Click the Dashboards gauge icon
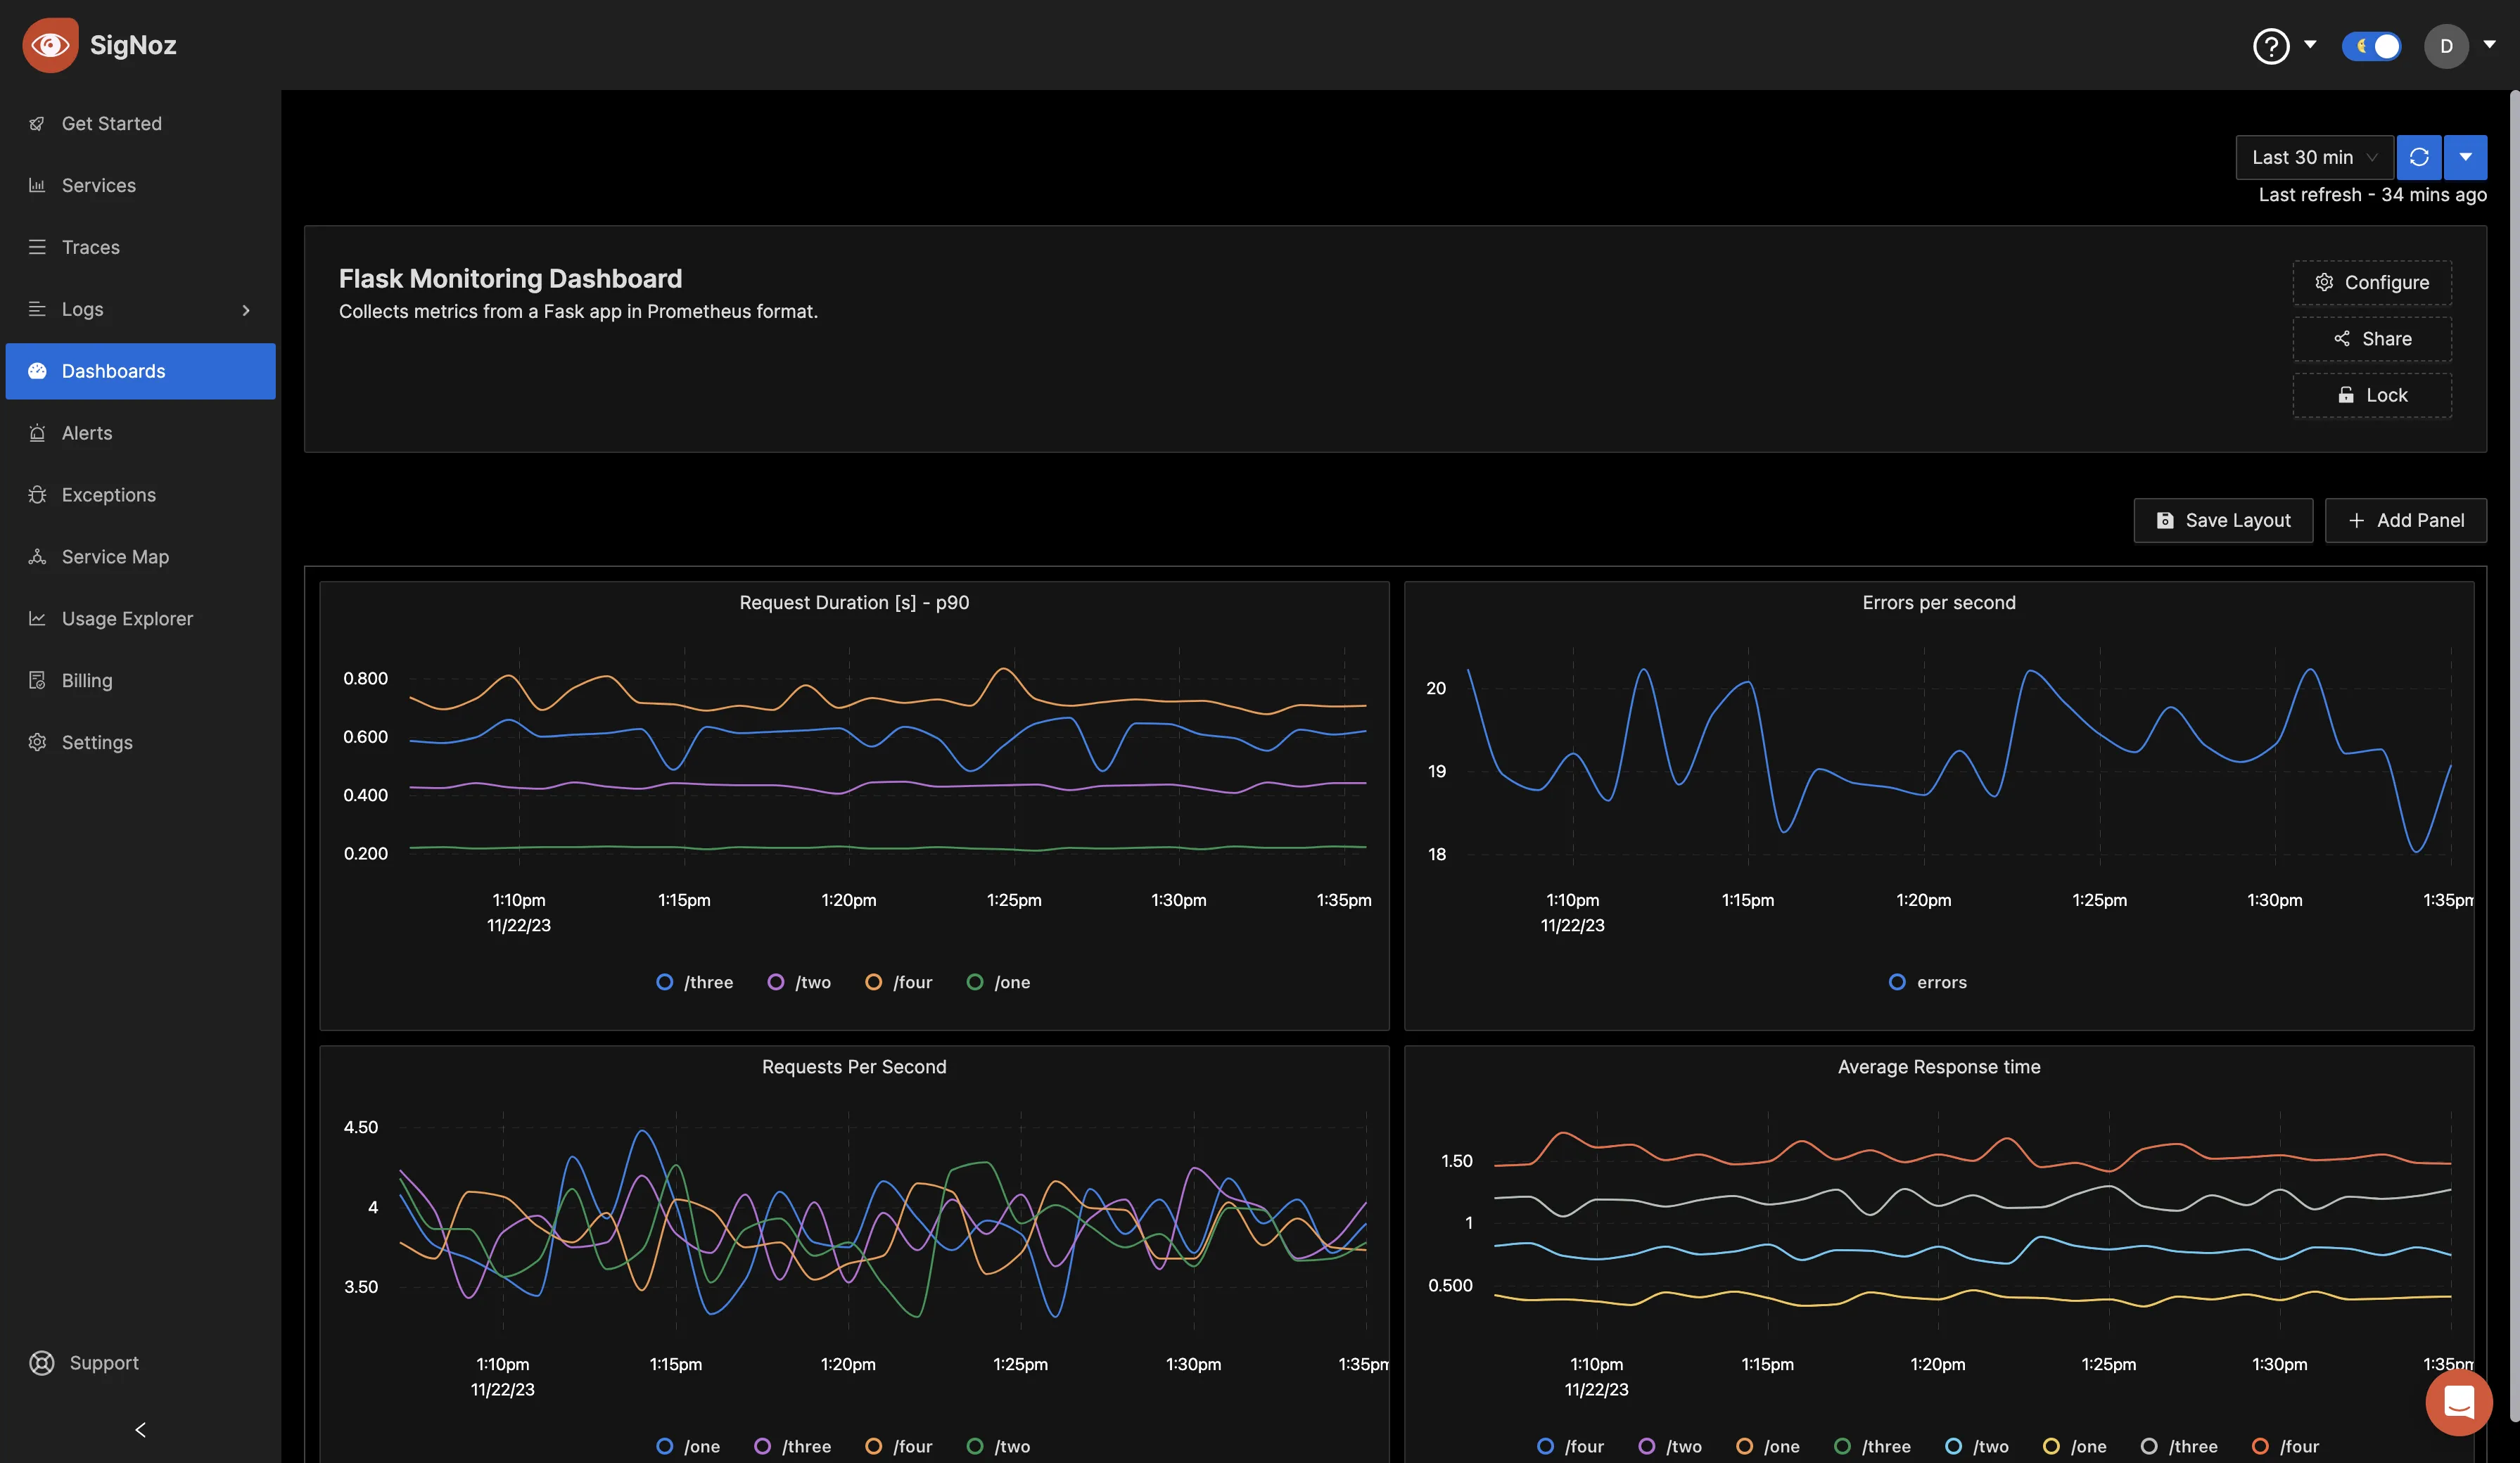This screenshot has height=1463, width=2520. coord(37,371)
